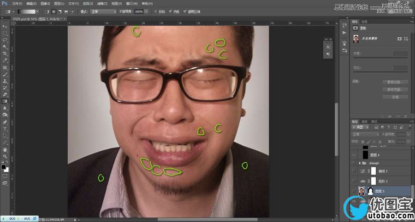This screenshot has width=415, height=222.
Task: Open the layer opacity dropdown arrow
Action: [409, 134]
